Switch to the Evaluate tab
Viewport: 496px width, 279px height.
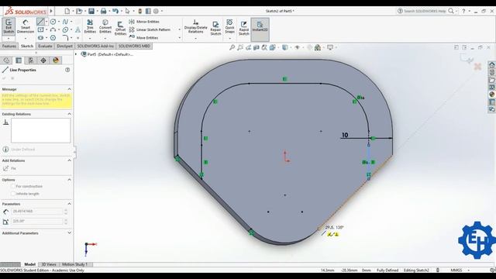point(45,46)
